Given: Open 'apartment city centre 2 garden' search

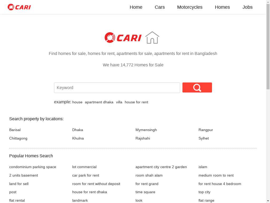Looking at the screenshot, I should 161,167.
